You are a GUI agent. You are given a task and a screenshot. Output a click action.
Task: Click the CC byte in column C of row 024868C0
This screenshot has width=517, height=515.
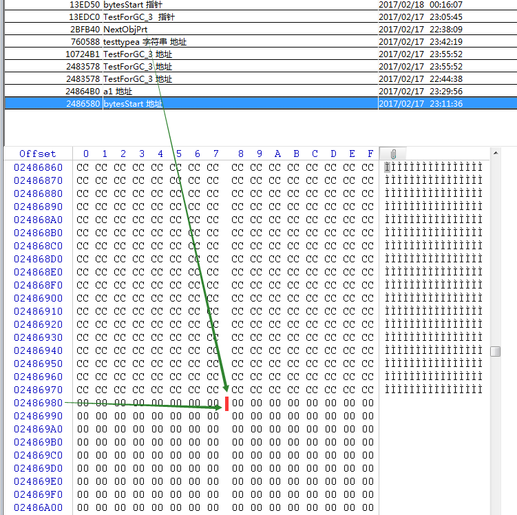pyautogui.click(x=312, y=246)
